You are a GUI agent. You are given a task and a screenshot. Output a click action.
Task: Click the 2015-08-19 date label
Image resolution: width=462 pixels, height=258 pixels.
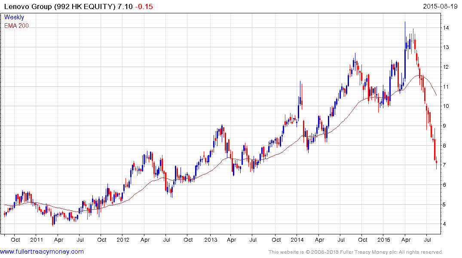(x=440, y=6)
